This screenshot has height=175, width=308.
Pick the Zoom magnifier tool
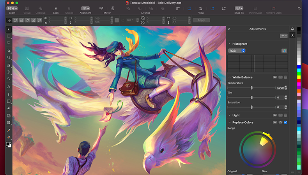(x=9, y=58)
